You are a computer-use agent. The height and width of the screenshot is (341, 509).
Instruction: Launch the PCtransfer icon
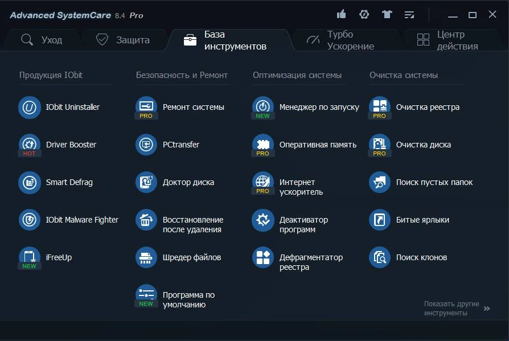pyautogui.click(x=146, y=145)
